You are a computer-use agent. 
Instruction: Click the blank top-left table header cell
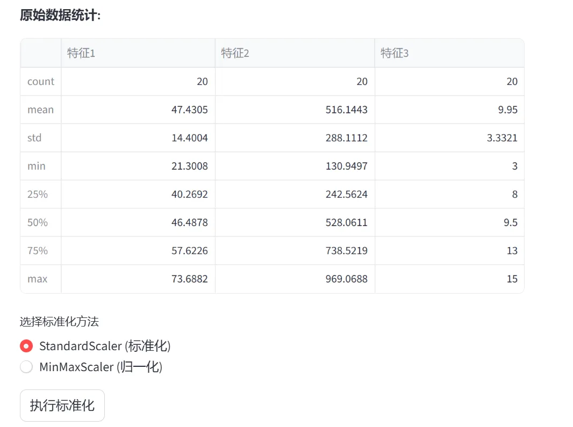41,53
